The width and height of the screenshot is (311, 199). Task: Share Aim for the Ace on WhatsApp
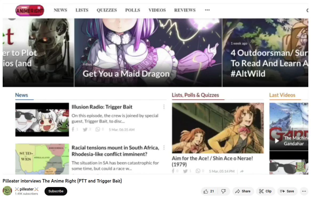[198, 171]
